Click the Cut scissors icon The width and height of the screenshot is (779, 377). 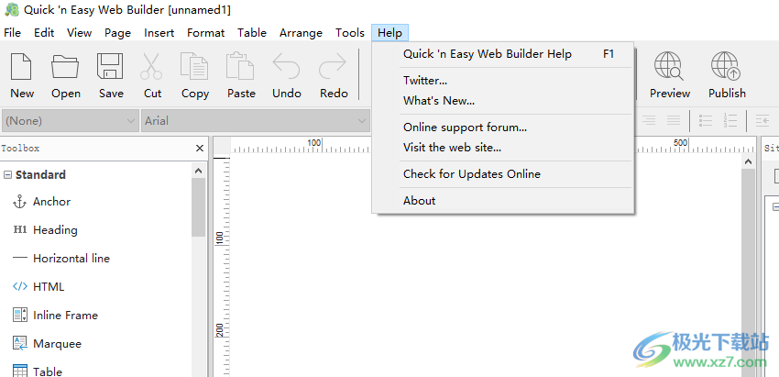(x=151, y=67)
